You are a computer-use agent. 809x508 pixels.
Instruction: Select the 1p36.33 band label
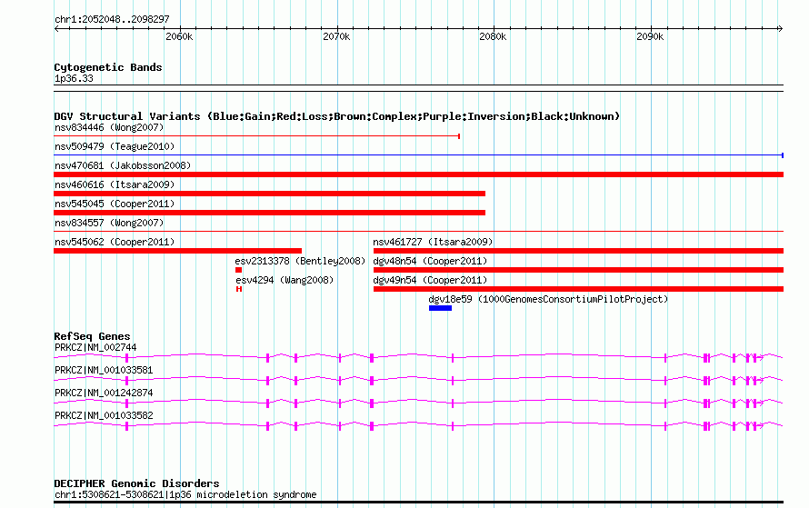(74, 78)
